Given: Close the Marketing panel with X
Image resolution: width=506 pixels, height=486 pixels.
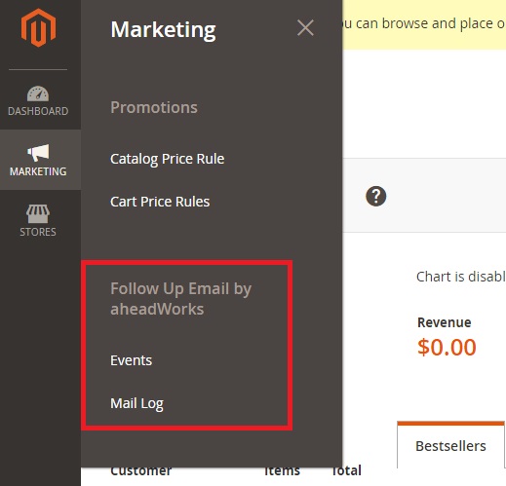Looking at the screenshot, I should coord(305,28).
